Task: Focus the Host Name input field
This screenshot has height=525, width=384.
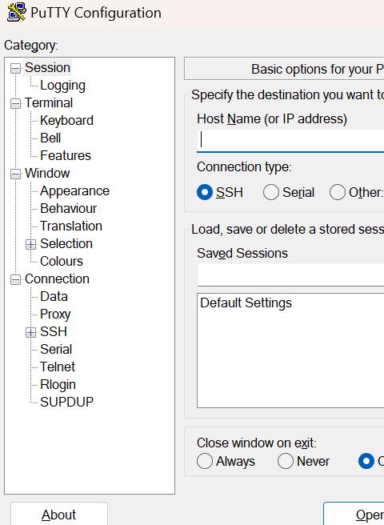Action: (290, 140)
